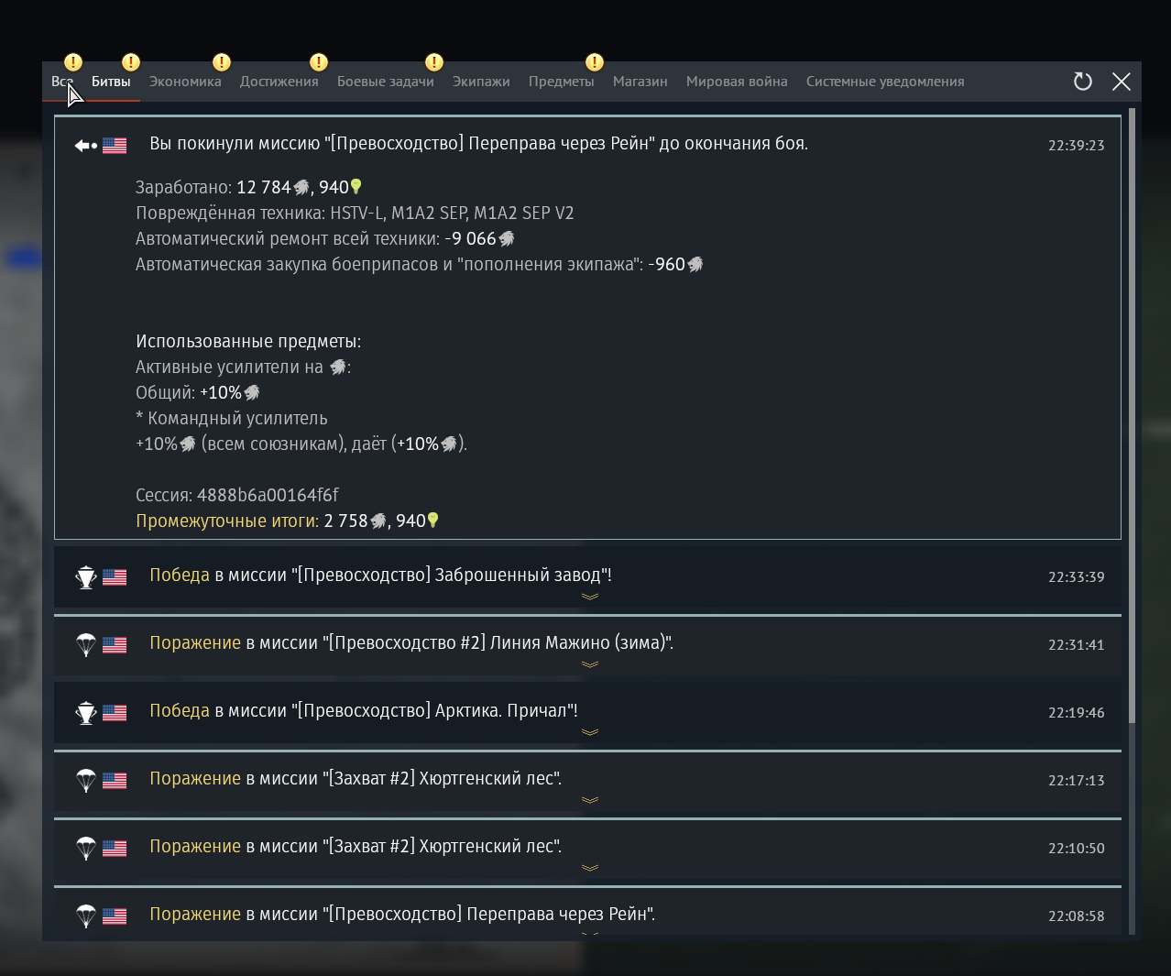Click session ID 4888b6a00164f6f
The width and height of the screenshot is (1171, 976).
coord(268,495)
